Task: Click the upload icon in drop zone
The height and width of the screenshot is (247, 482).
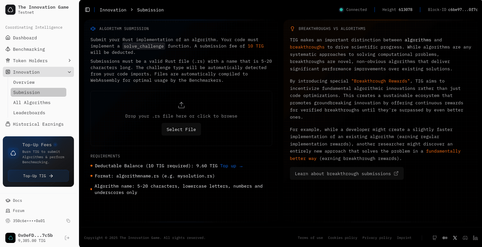Action: point(181,105)
